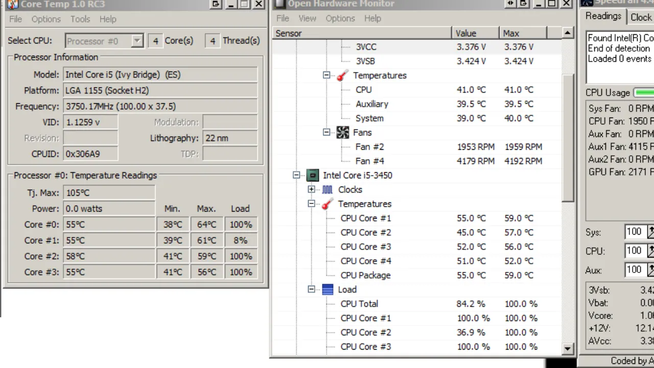Switch to Clock tab in SpeedFan
The height and width of the screenshot is (368, 654).
tap(641, 17)
